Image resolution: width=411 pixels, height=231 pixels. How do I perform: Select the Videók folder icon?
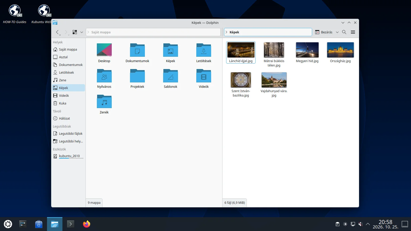click(x=204, y=76)
